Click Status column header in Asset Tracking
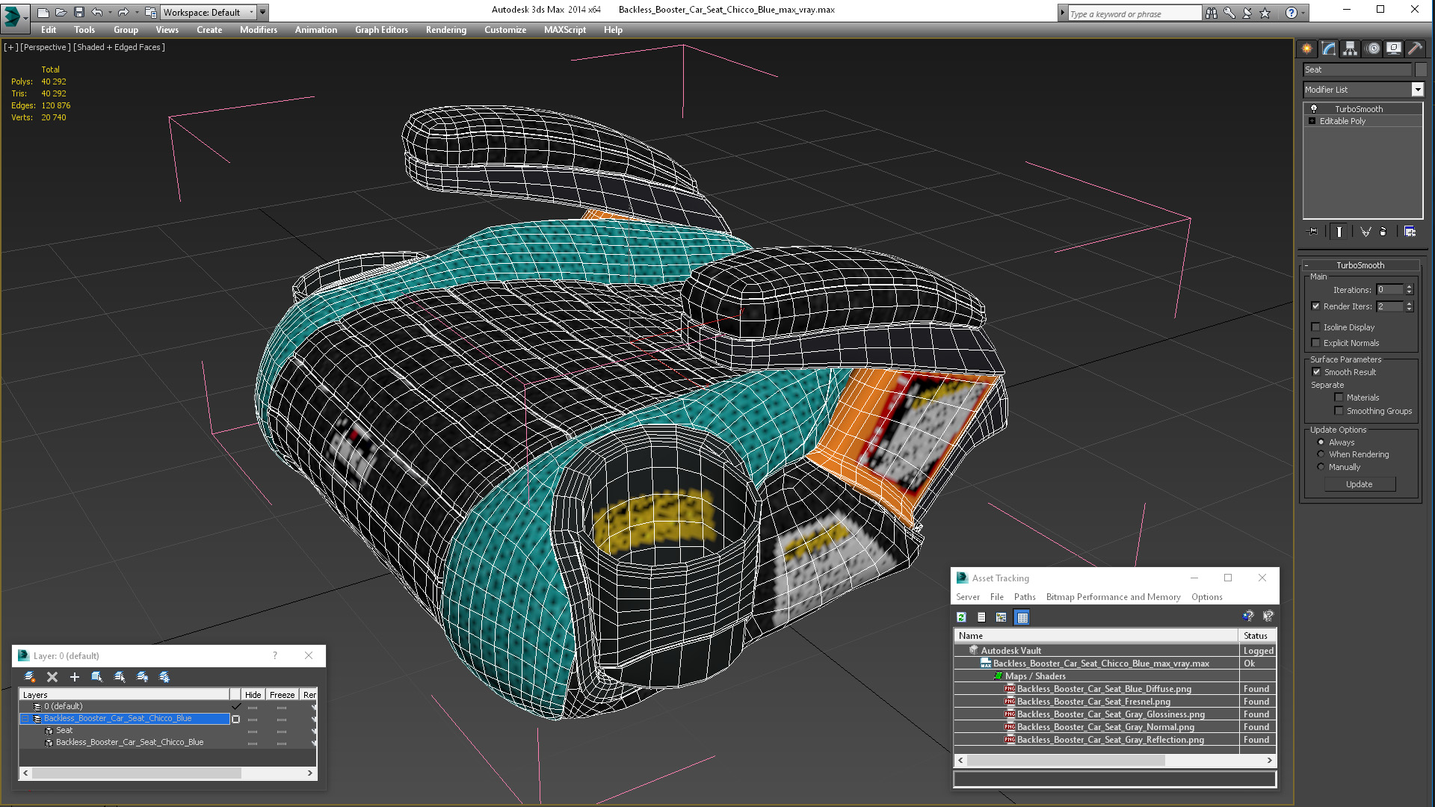This screenshot has width=1435, height=807. point(1256,636)
